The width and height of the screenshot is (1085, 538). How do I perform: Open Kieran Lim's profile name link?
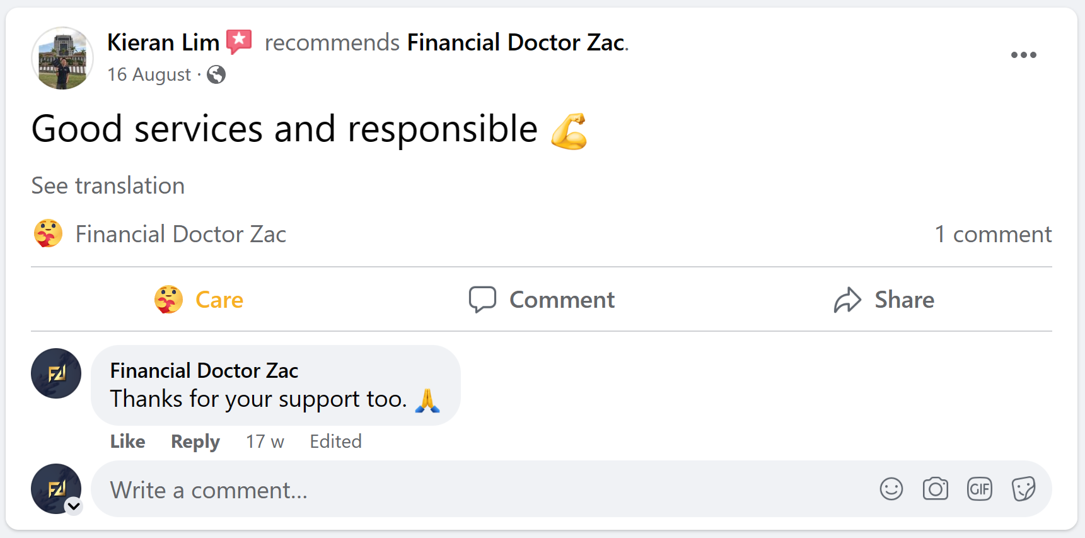pyautogui.click(x=163, y=42)
